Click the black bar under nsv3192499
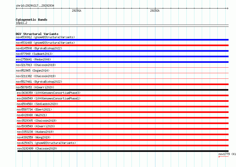 click(x=123, y=151)
